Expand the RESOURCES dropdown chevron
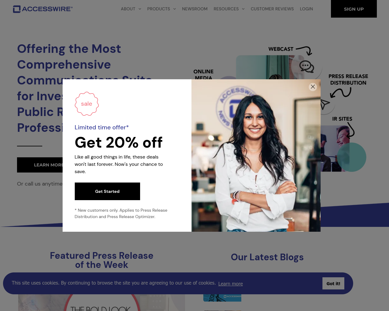 243,9
